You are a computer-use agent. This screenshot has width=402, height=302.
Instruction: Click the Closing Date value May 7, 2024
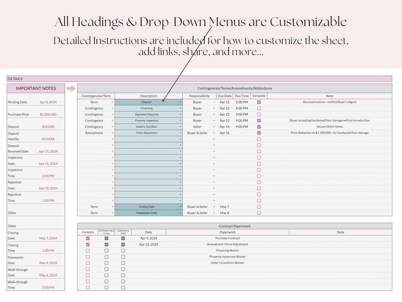pyautogui.click(x=48, y=238)
